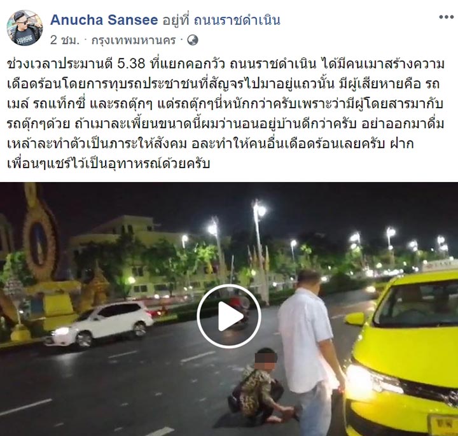The image size is (458, 436).
Task: Click the yellow taxi's side mirror
Action: pyautogui.click(x=356, y=319)
